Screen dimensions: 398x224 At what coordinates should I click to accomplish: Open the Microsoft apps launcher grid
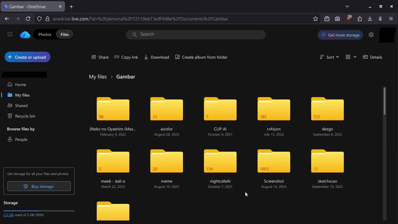(10, 35)
